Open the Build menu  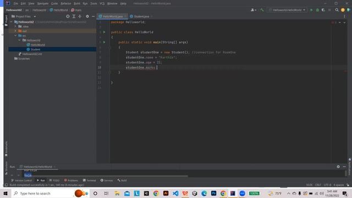click(x=77, y=4)
